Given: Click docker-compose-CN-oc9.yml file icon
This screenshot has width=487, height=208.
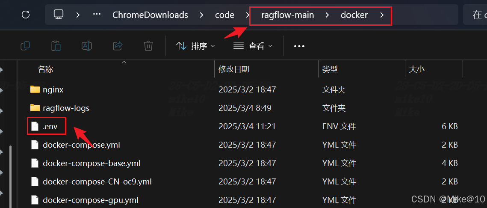Looking at the screenshot, I should pos(35,181).
